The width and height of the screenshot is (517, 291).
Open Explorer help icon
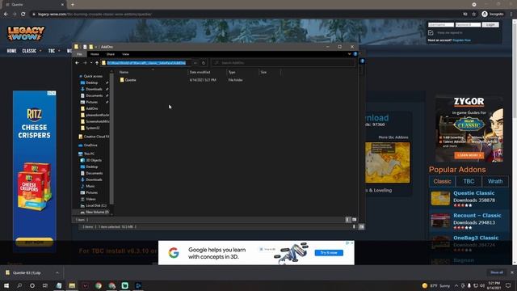(355, 54)
